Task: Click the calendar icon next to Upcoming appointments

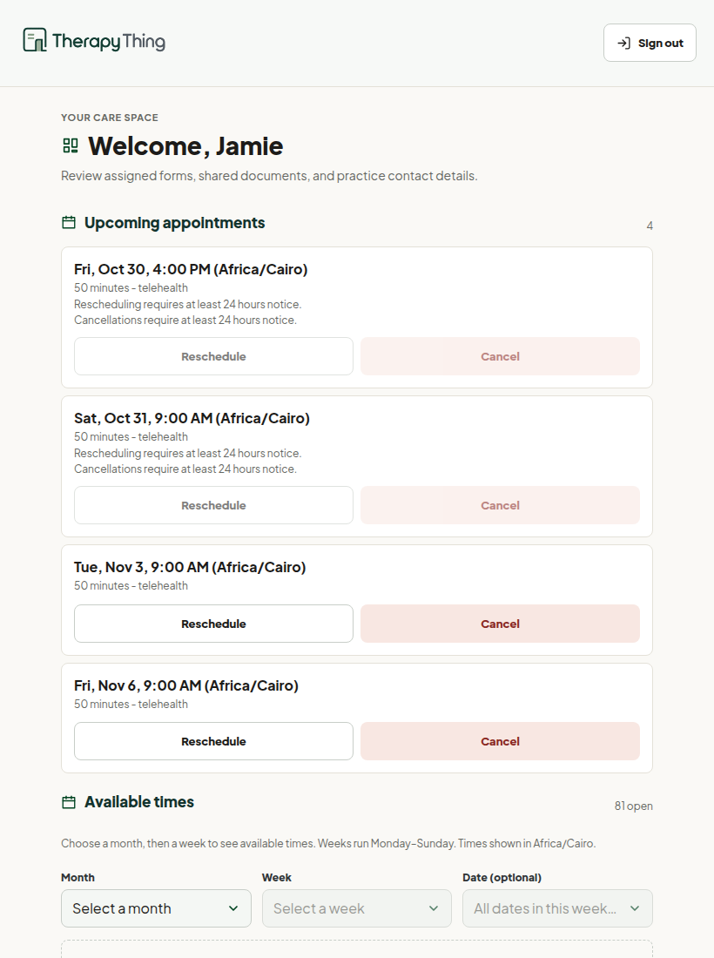Action: tap(69, 222)
